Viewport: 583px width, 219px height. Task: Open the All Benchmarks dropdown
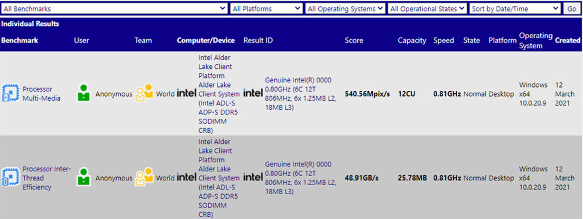coord(114,9)
